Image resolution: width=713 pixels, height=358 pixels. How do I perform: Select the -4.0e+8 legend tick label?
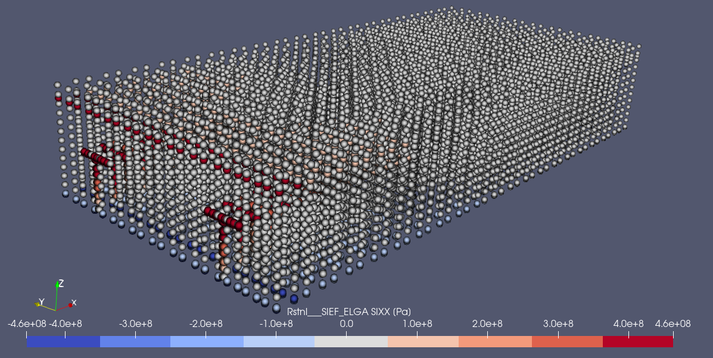tap(65, 323)
